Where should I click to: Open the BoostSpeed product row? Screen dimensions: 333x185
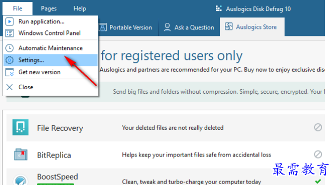166,177
